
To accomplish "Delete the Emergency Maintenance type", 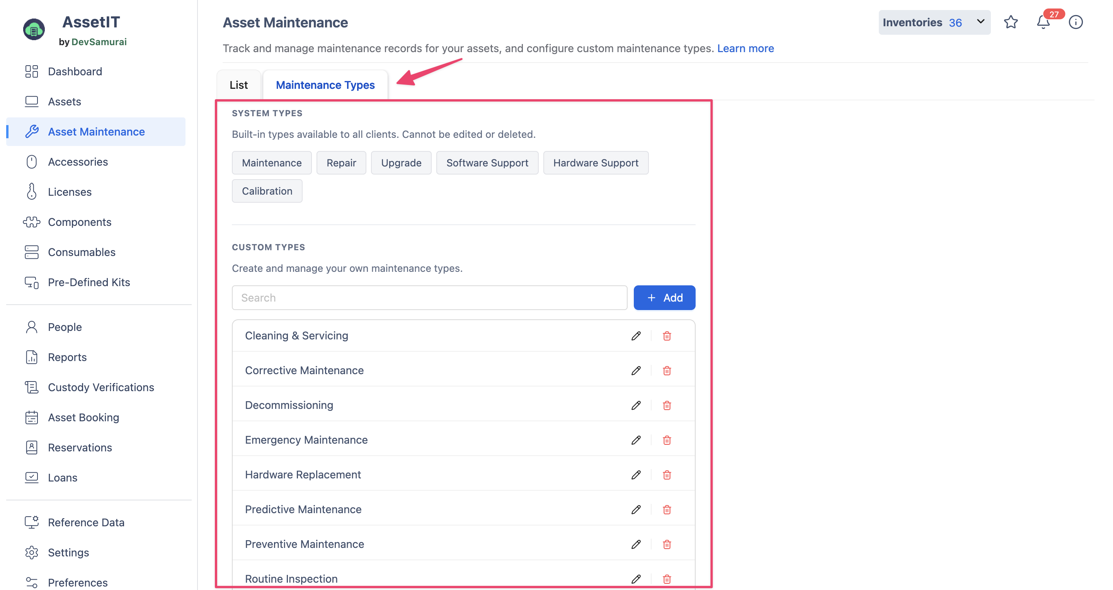I will tap(667, 440).
